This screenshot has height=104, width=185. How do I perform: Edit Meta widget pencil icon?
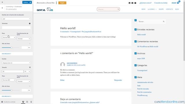(136, 77)
